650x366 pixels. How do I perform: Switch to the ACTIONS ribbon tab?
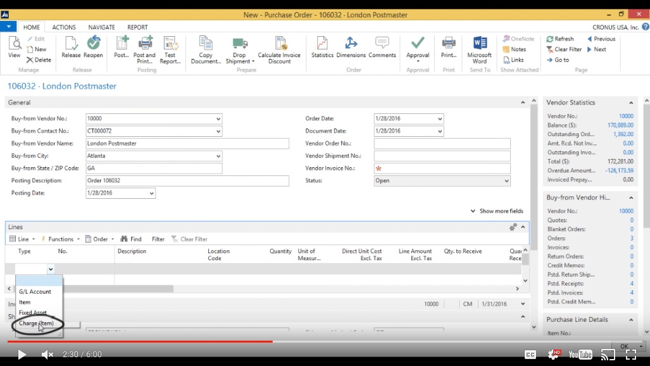coord(64,27)
